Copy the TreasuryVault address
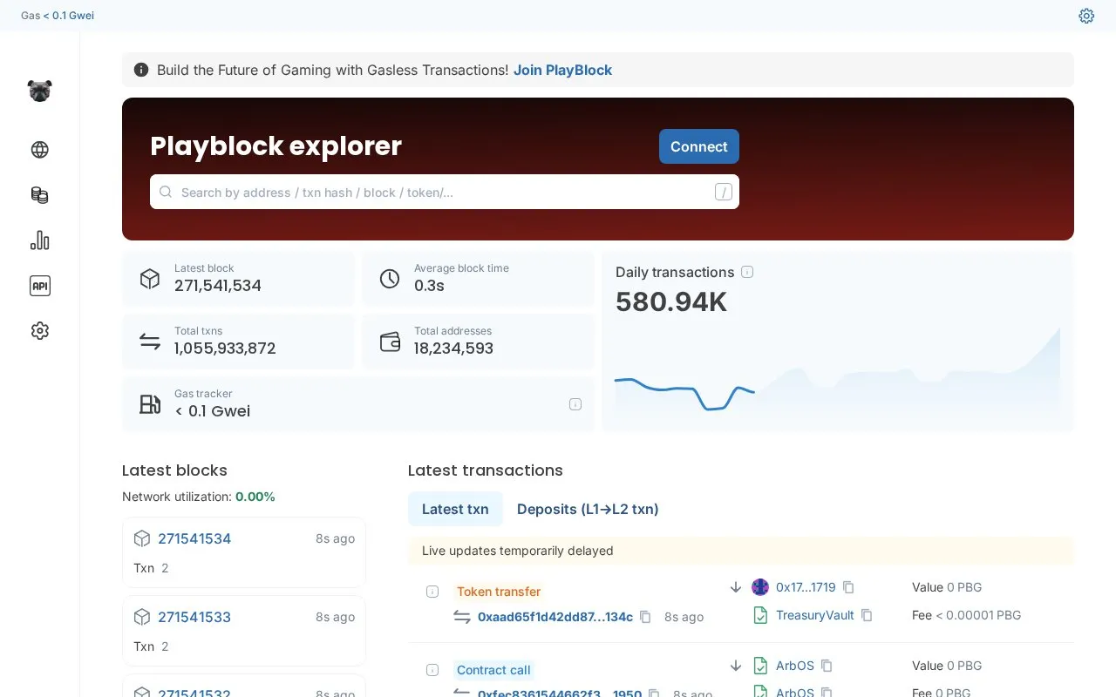 (867, 615)
